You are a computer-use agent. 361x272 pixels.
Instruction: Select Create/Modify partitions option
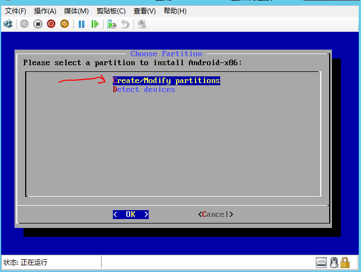click(x=166, y=81)
